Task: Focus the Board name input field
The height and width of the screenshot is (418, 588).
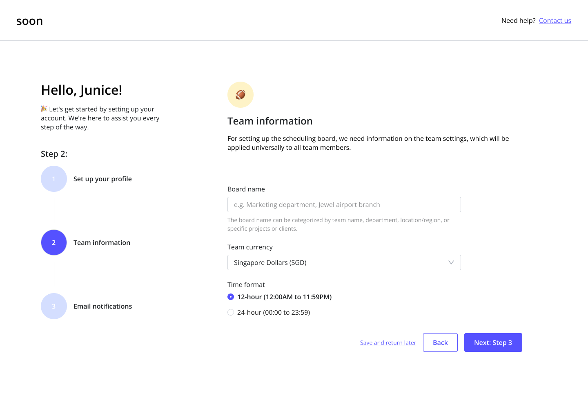Action: click(x=344, y=205)
